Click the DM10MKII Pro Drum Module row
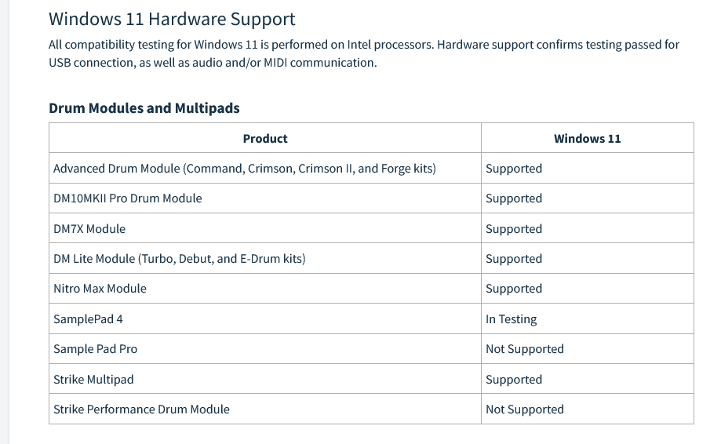Viewport: 710px width, 444px height. coord(371,198)
